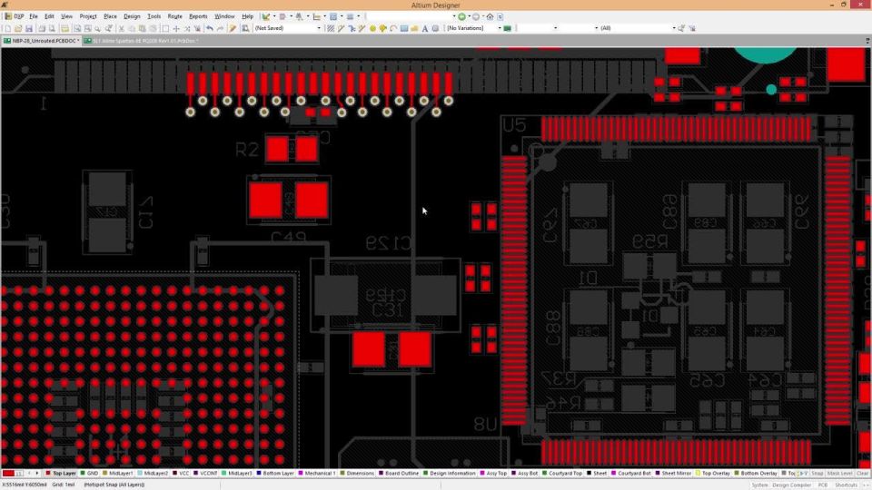Open the Route menu

tap(174, 16)
